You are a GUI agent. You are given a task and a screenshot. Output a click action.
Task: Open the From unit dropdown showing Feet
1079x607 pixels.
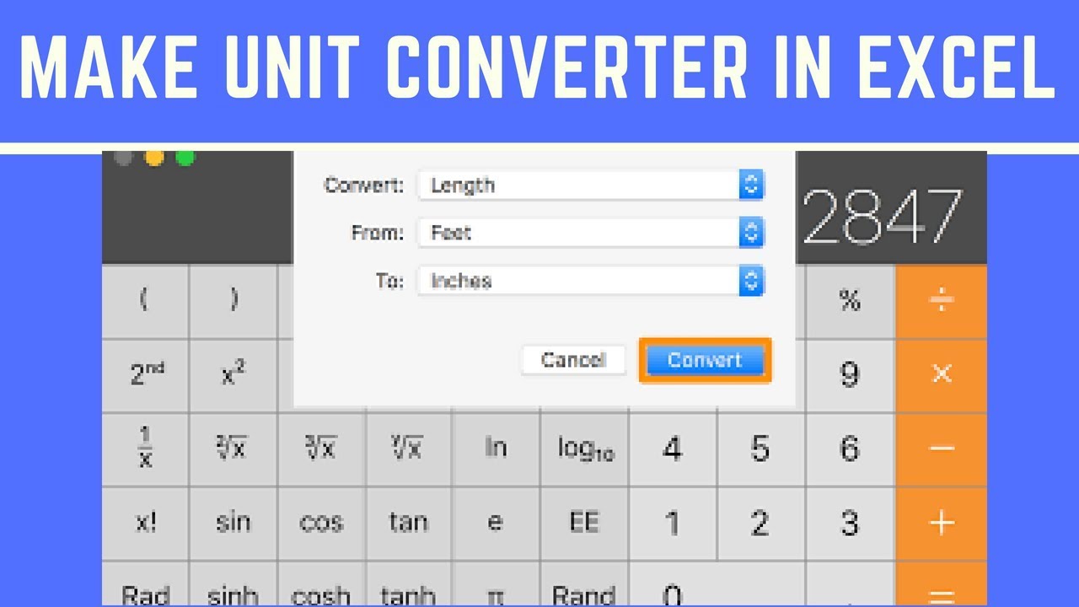pos(591,233)
